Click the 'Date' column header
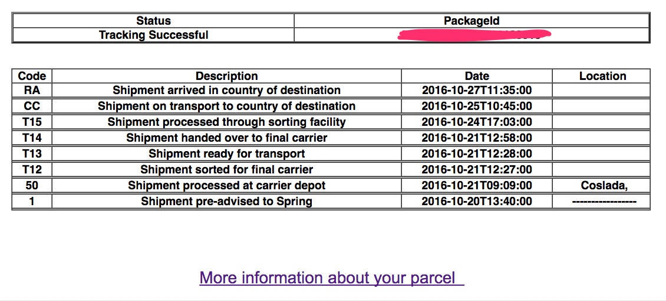Screen dimensions: 666x301 [x=477, y=76]
